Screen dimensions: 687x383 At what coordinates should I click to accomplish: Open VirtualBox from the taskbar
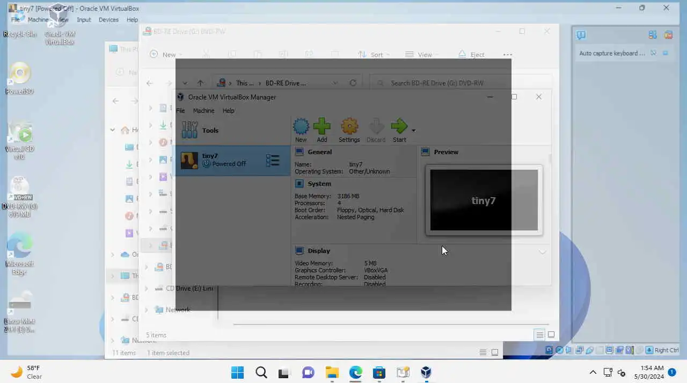click(426, 372)
